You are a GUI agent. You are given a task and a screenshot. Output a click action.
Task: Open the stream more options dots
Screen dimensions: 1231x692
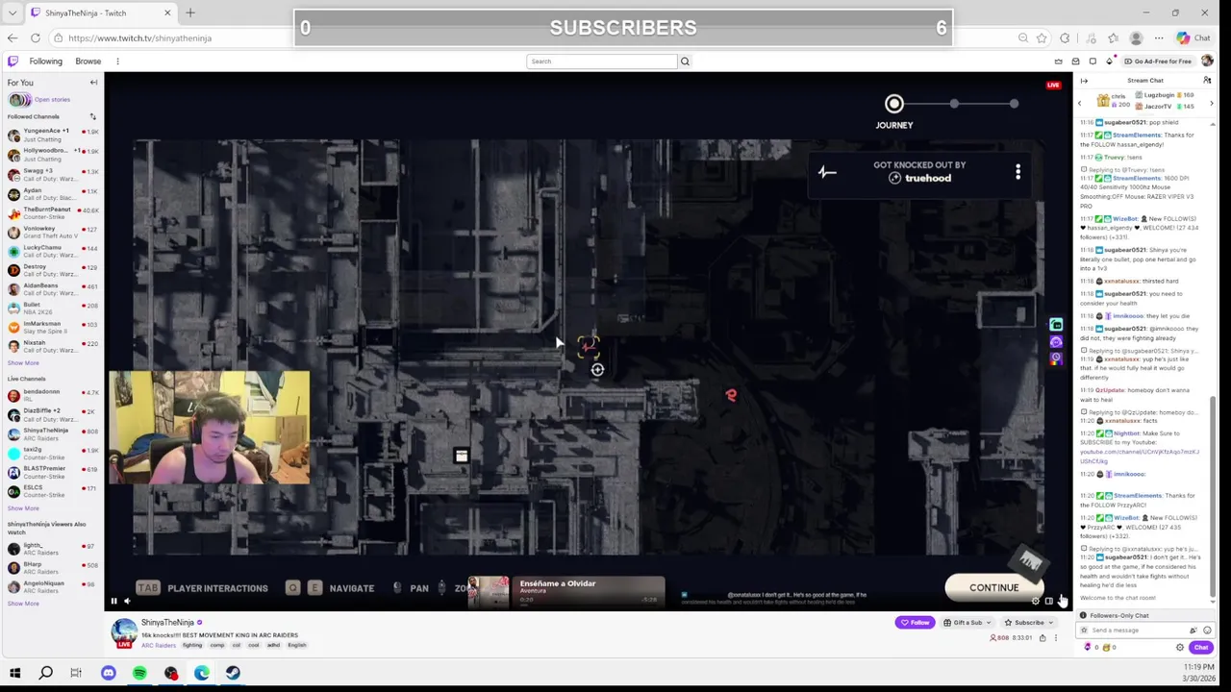1055,637
